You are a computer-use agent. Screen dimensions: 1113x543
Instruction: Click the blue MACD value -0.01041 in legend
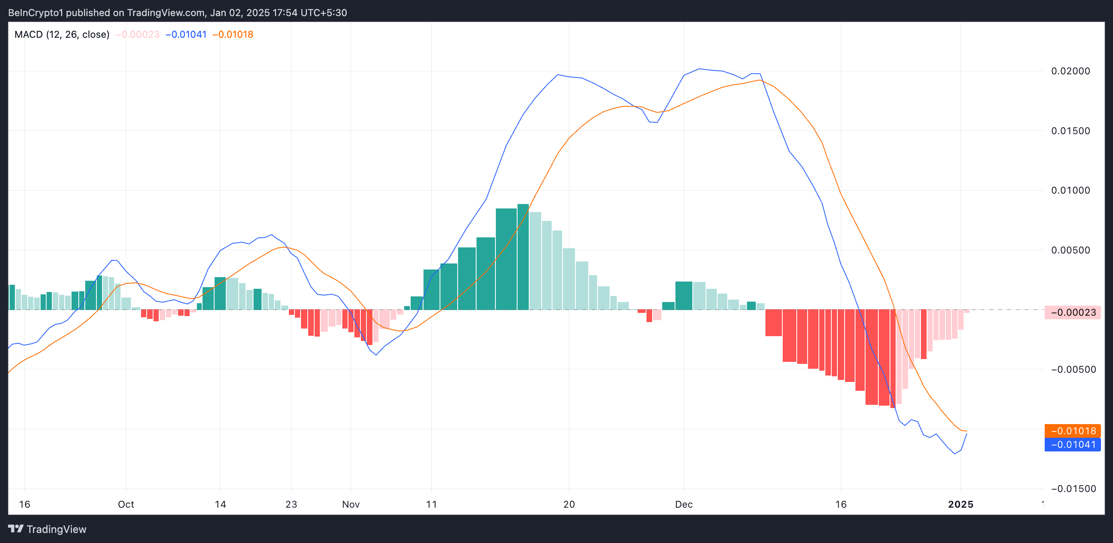click(x=186, y=35)
